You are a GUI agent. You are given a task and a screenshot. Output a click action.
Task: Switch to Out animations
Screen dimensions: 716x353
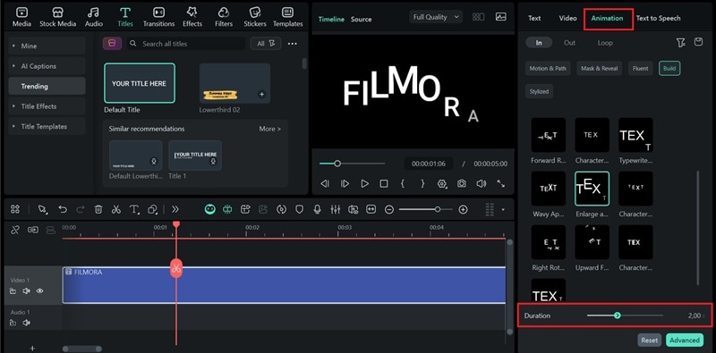click(x=569, y=43)
